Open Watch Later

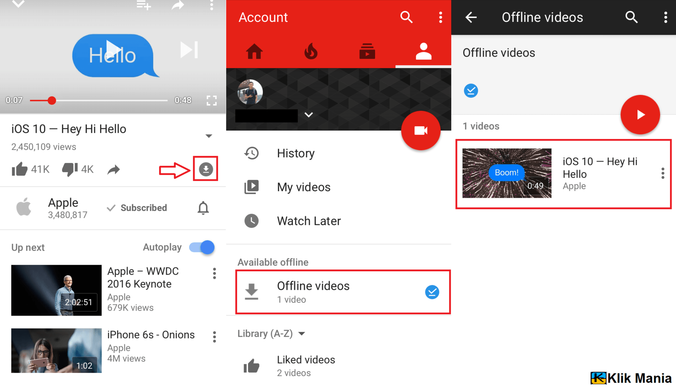[x=339, y=221]
